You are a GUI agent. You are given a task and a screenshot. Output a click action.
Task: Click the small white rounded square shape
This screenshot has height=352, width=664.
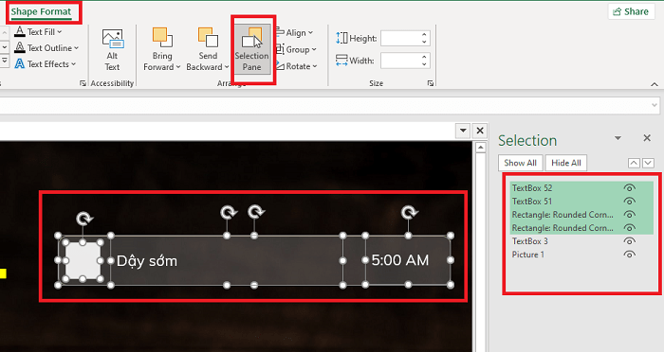(83, 261)
